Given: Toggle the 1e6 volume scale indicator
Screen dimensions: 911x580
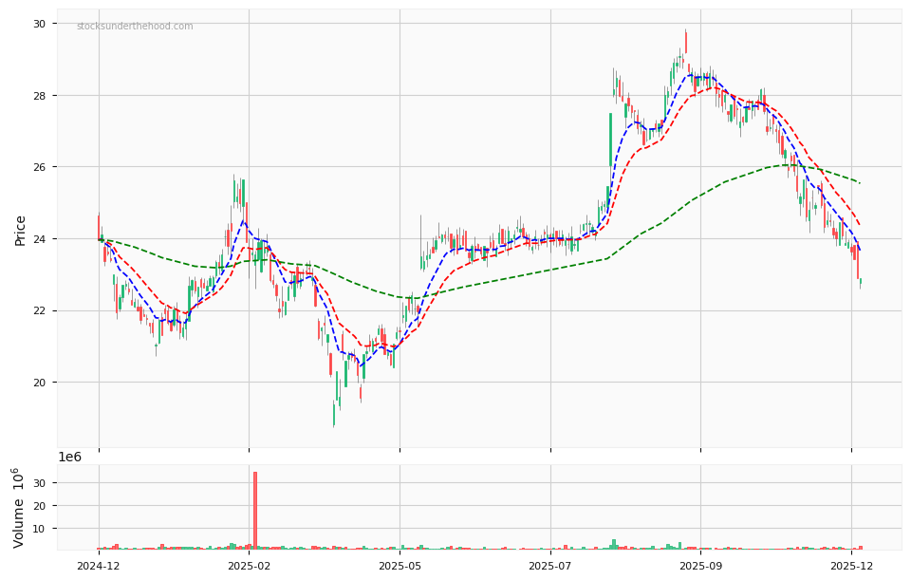Looking at the screenshot, I should pyautogui.click(x=72, y=456).
